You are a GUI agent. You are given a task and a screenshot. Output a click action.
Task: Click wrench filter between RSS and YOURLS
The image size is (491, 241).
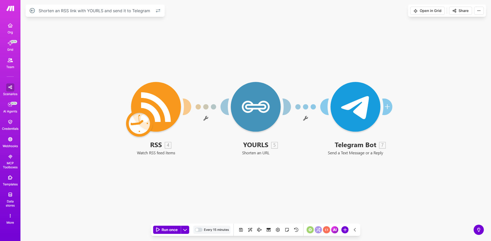pyautogui.click(x=206, y=118)
